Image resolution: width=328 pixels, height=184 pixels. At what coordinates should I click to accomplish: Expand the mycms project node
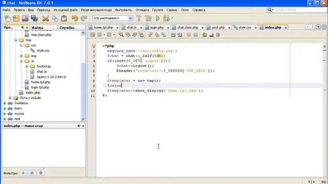click(5, 113)
